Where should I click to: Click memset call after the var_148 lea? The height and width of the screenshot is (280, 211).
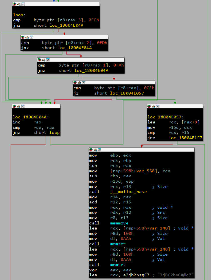point(118,244)
